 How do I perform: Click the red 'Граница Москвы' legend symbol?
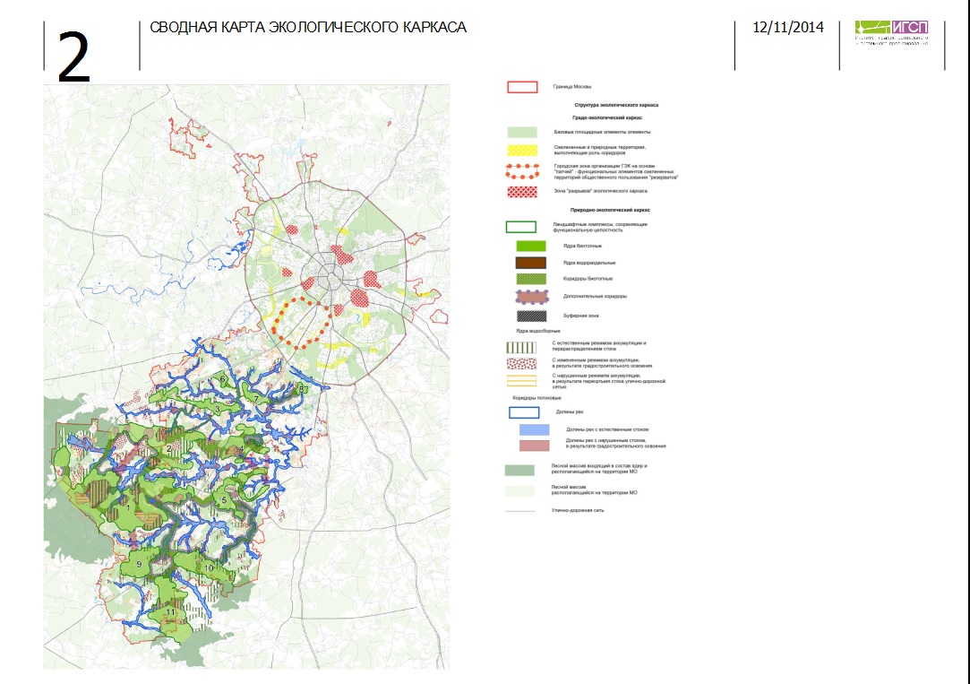coord(522,87)
